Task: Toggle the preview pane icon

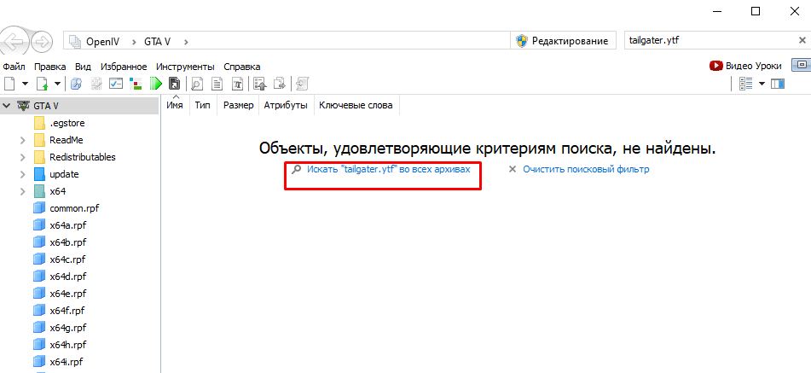Action: pos(778,84)
